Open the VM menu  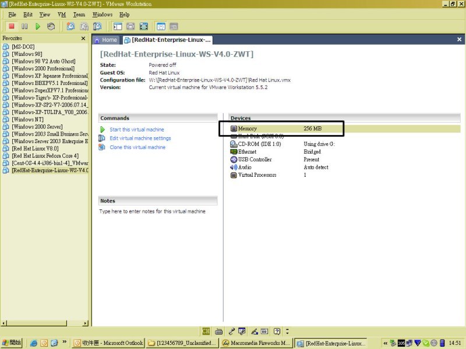pyautogui.click(x=62, y=15)
